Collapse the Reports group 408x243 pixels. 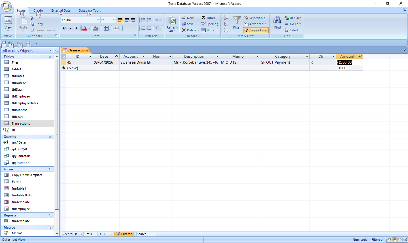coord(50,215)
